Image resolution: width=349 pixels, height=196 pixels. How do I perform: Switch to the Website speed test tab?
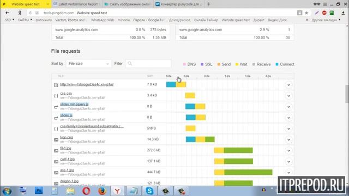click(x=26, y=4)
